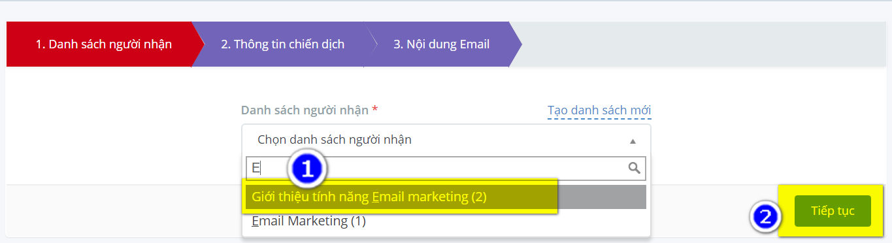Image resolution: width=892 pixels, height=243 pixels.
Task: Click the red required asterisk
Action: pyautogui.click(x=375, y=109)
